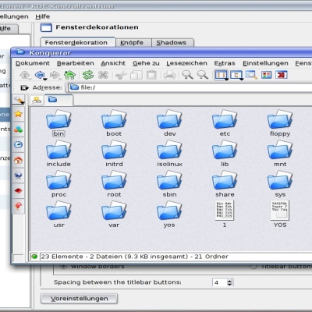Open the Forward button history dropdown arrow
312x312 pixels.
click(60, 79)
